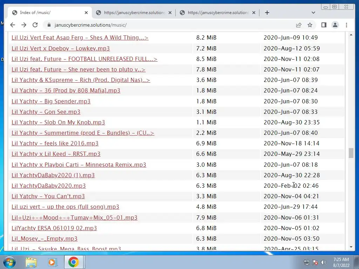Viewport: 359px width, 269px height.
Task: Open the network status tray icon
Action: [306, 262]
